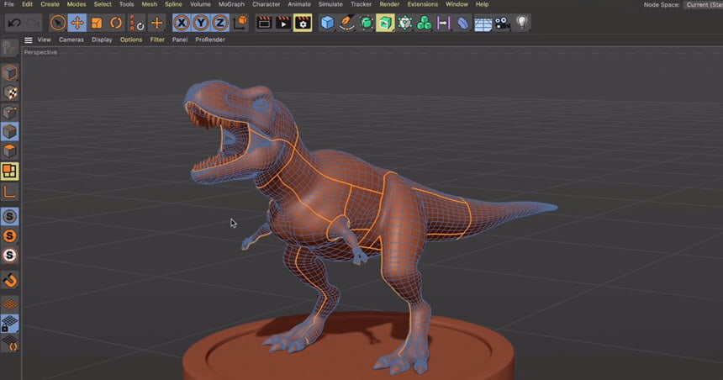The width and height of the screenshot is (723, 380).
Task: Enable Axis mode L-shaped icon
Action: point(10,192)
